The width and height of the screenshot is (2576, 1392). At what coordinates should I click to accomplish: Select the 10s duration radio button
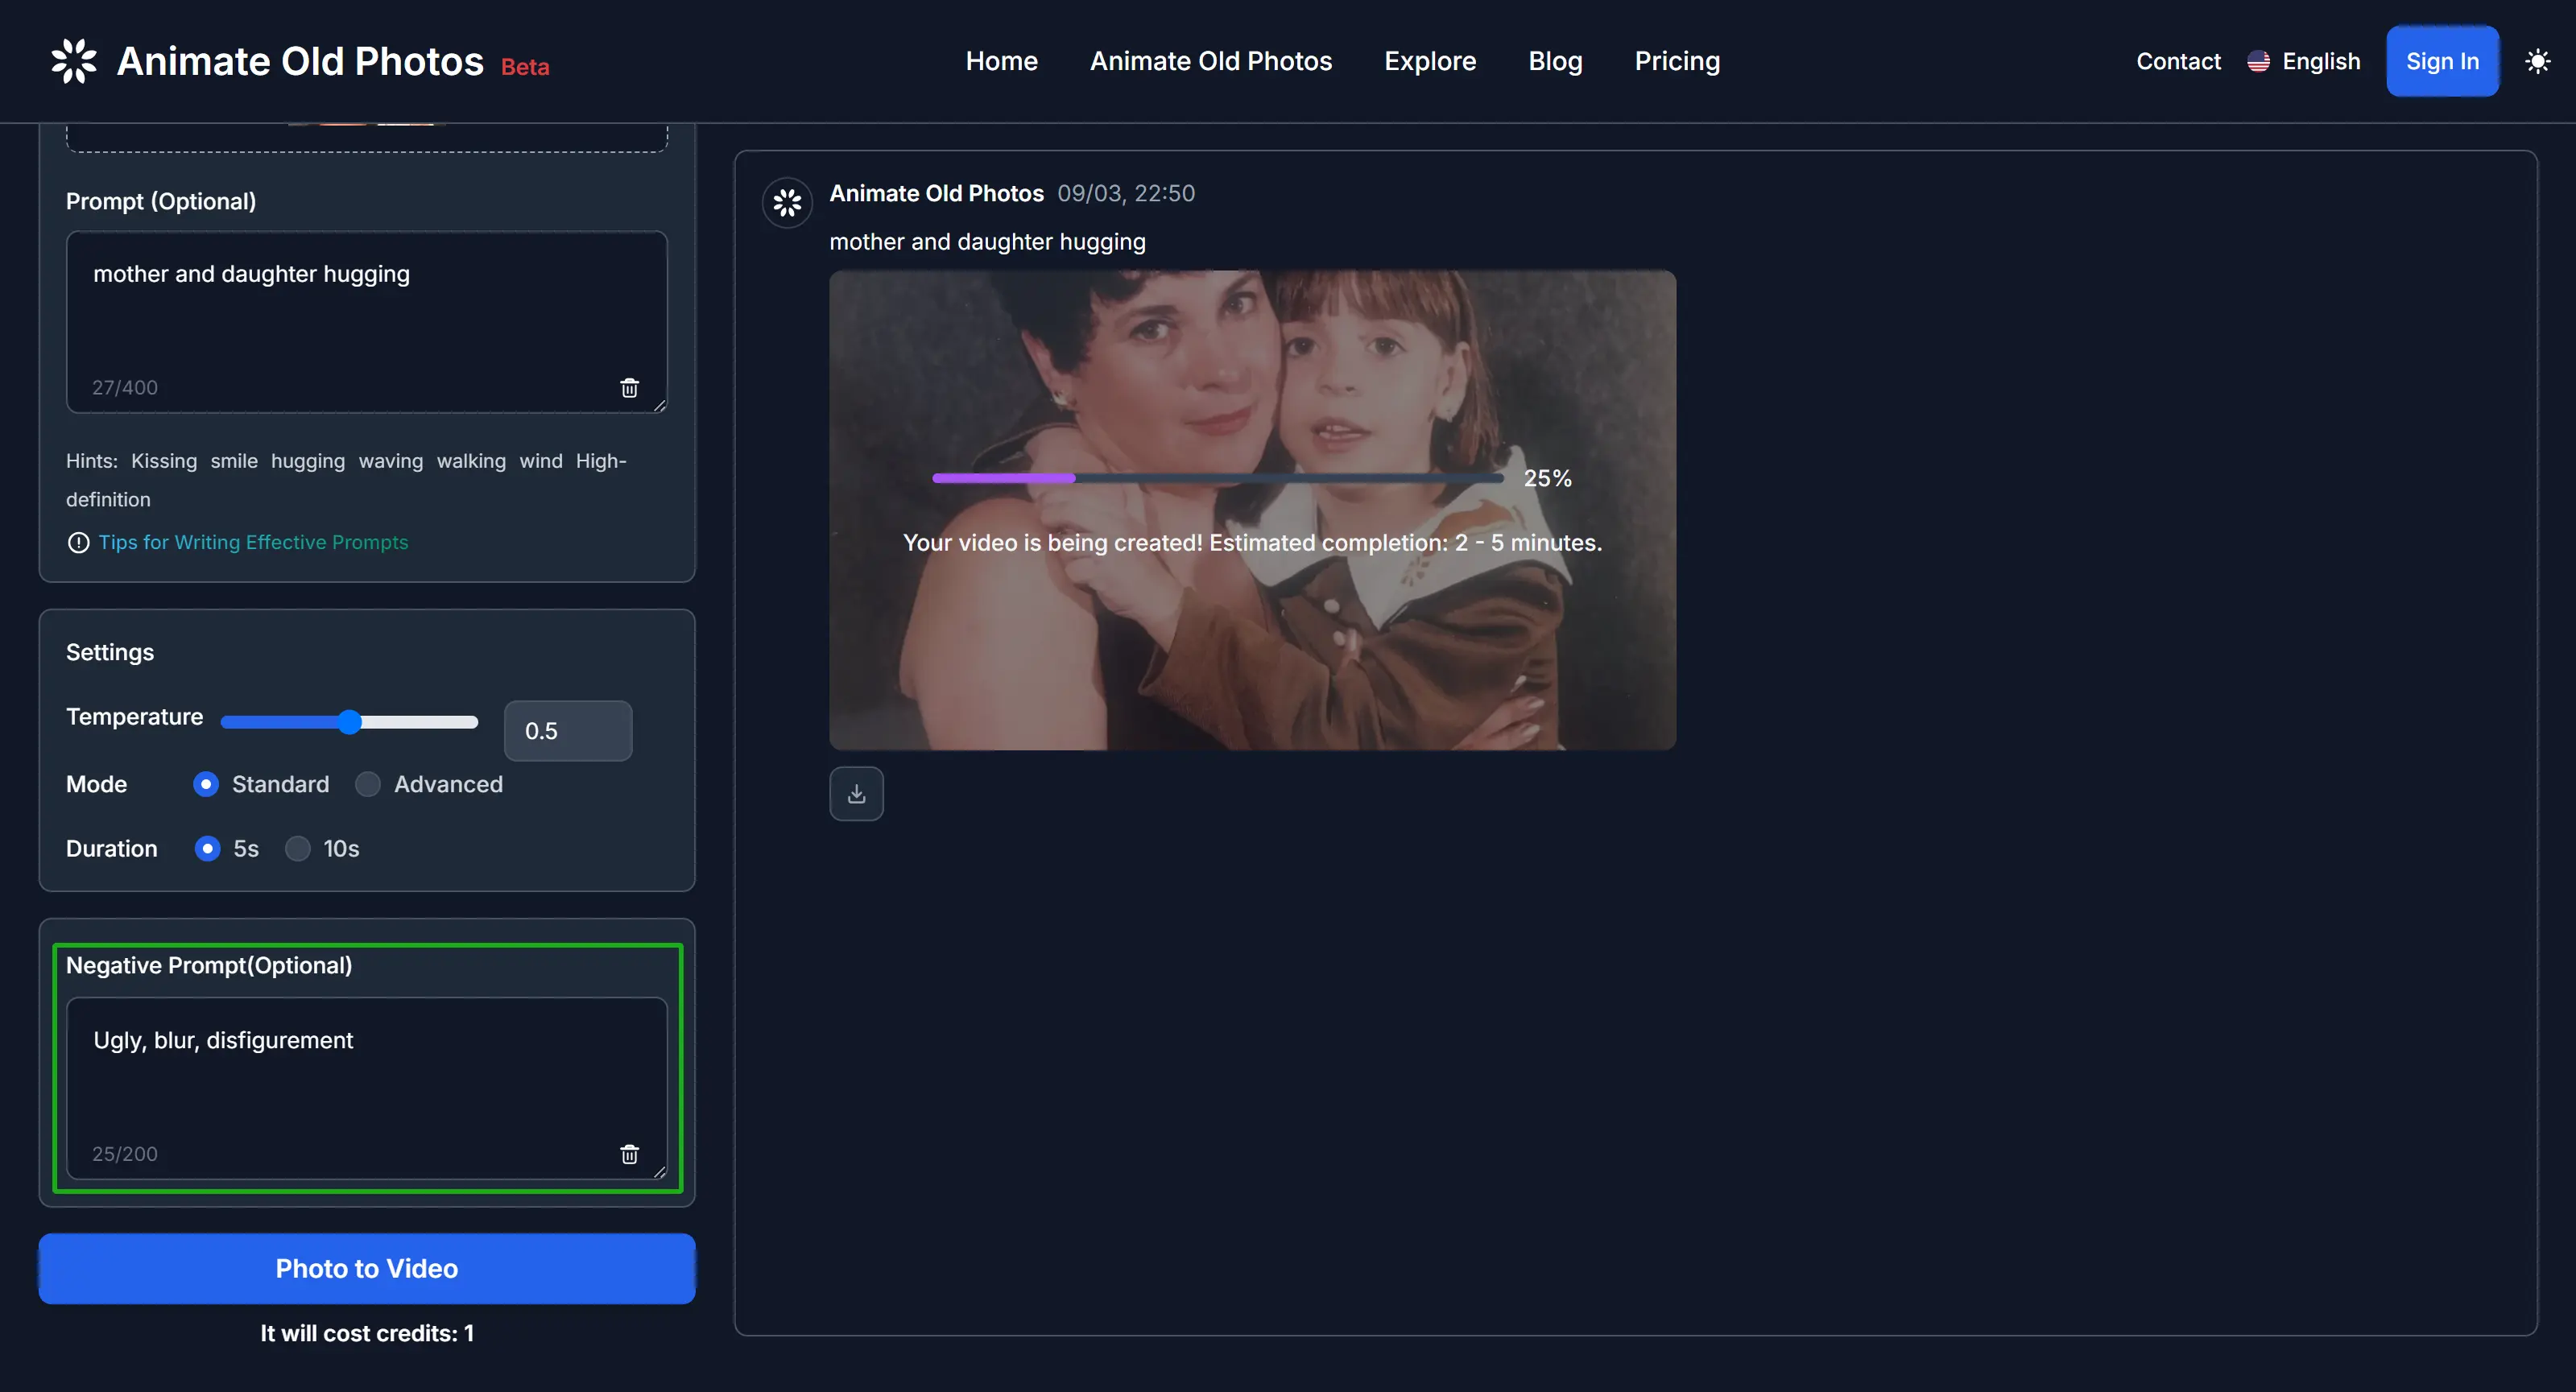pyautogui.click(x=296, y=847)
